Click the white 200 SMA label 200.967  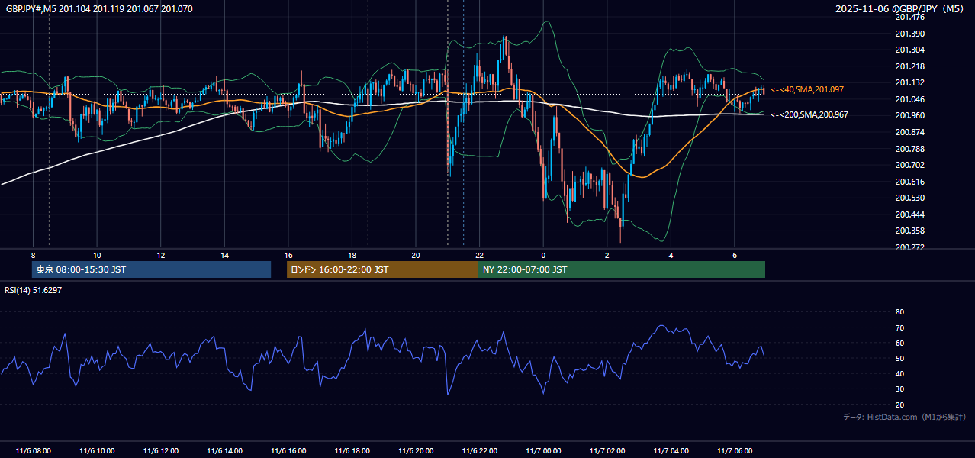pyautogui.click(x=809, y=114)
